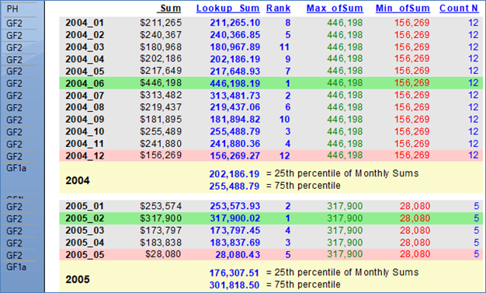This screenshot has height=293, width=486.
Task: Click the 202,186.19 25th percentile value for 2004
Action: click(x=234, y=174)
